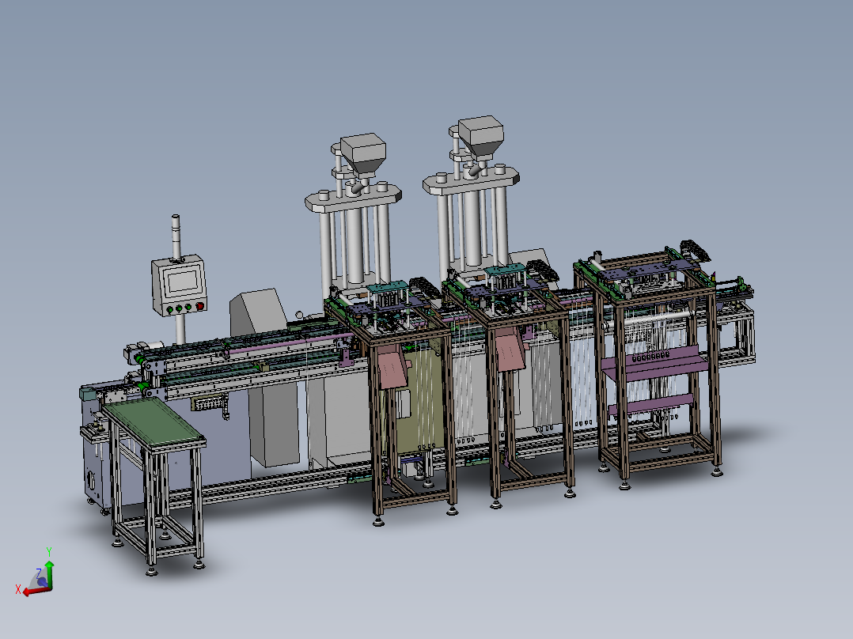
Task: Click the HMI touchscreen display
Action: [183, 282]
